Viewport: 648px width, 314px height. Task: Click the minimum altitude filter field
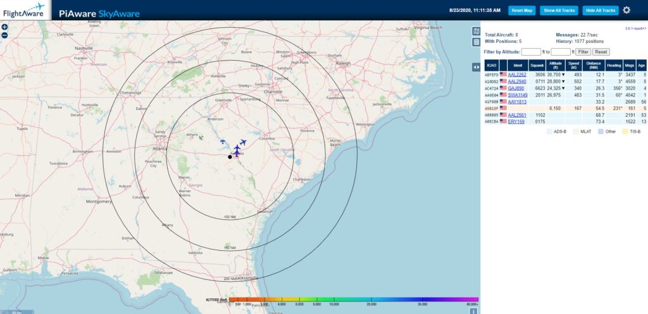coord(531,52)
